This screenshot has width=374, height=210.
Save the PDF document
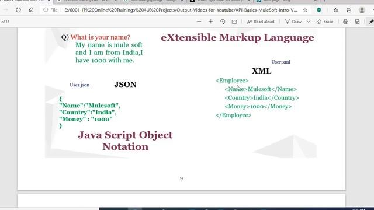click(x=357, y=22)
